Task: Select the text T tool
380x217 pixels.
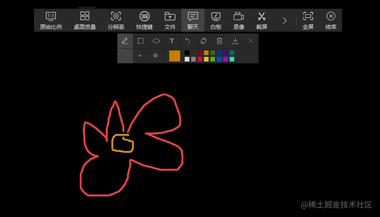Action: 172,41
